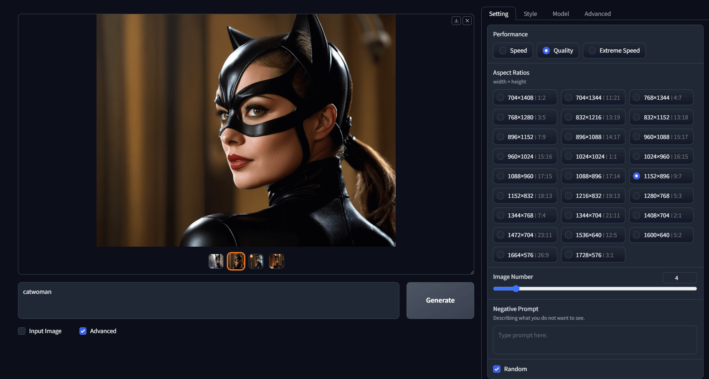Choose 960×1088 15:17 aspect ratio
Image resolution: width=709 pixels, height=379 pixels.
(x=661, y=137)
